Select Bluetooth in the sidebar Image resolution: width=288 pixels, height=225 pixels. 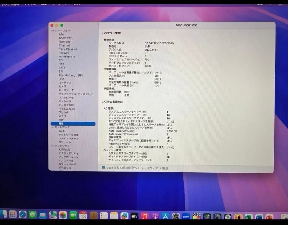point(66,42)
